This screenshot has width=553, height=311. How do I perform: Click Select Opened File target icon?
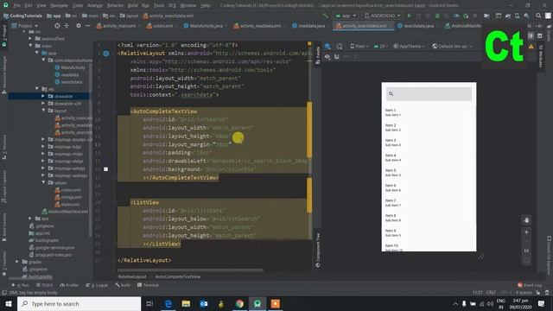pyautogui.click(x=57, y=26)
